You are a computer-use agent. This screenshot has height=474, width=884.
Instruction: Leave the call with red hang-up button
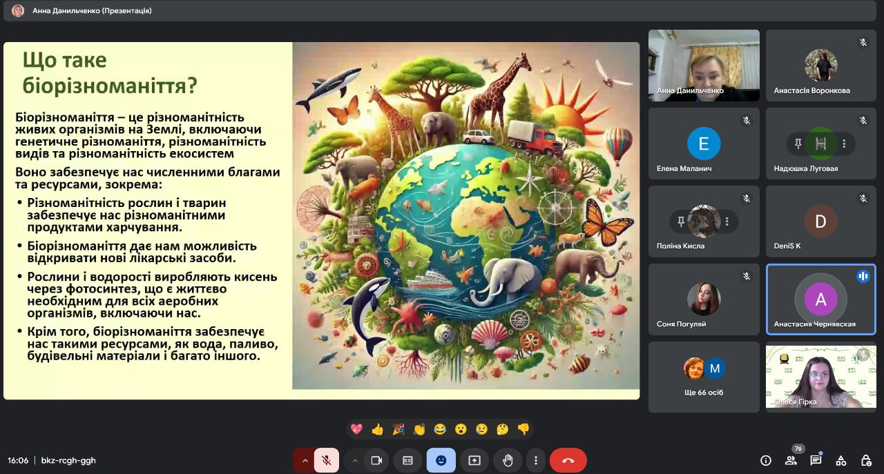(568, 460)
